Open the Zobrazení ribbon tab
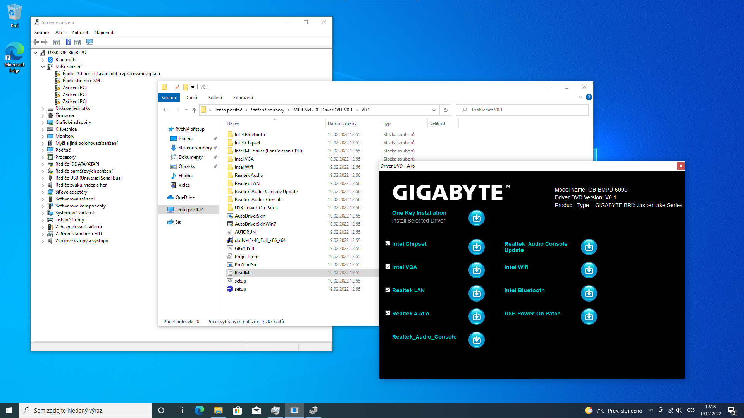 tap(243, 98)
